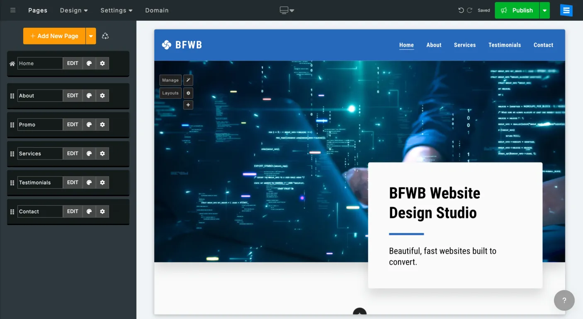Switch to the Domain tab

click(157, 10)
